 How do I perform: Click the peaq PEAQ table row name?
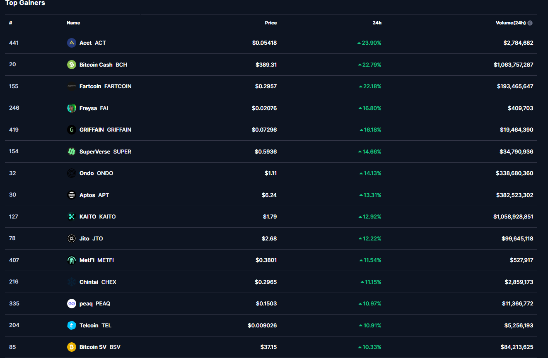(95, 303)
